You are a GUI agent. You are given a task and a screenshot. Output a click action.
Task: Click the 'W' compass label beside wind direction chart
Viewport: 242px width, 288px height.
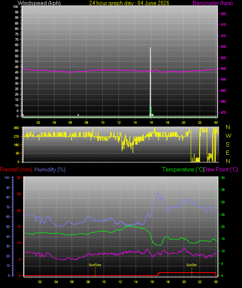click(x=228, y=136)
